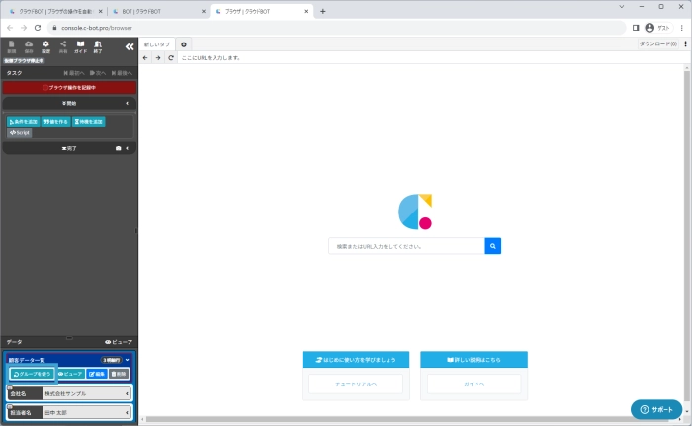Expand the 会社名 field arrow
This screenshot has width=692, height=426.
click(x=127, y=393)
